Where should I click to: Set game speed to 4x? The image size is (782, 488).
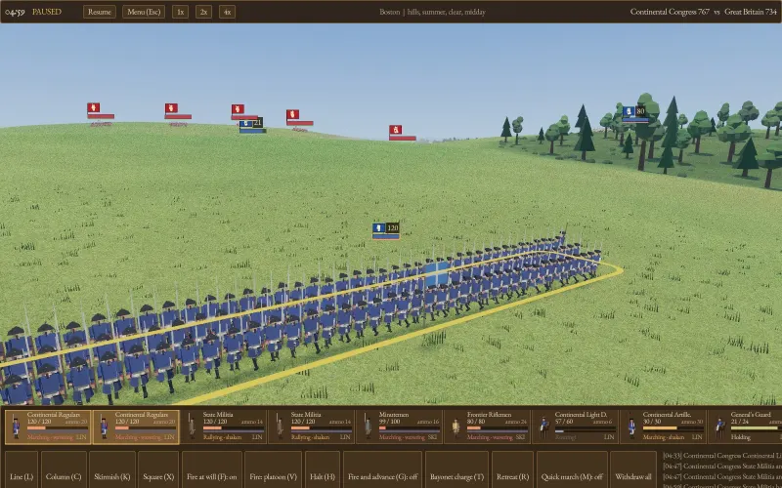pyautogui.click(x=227, y=12)
